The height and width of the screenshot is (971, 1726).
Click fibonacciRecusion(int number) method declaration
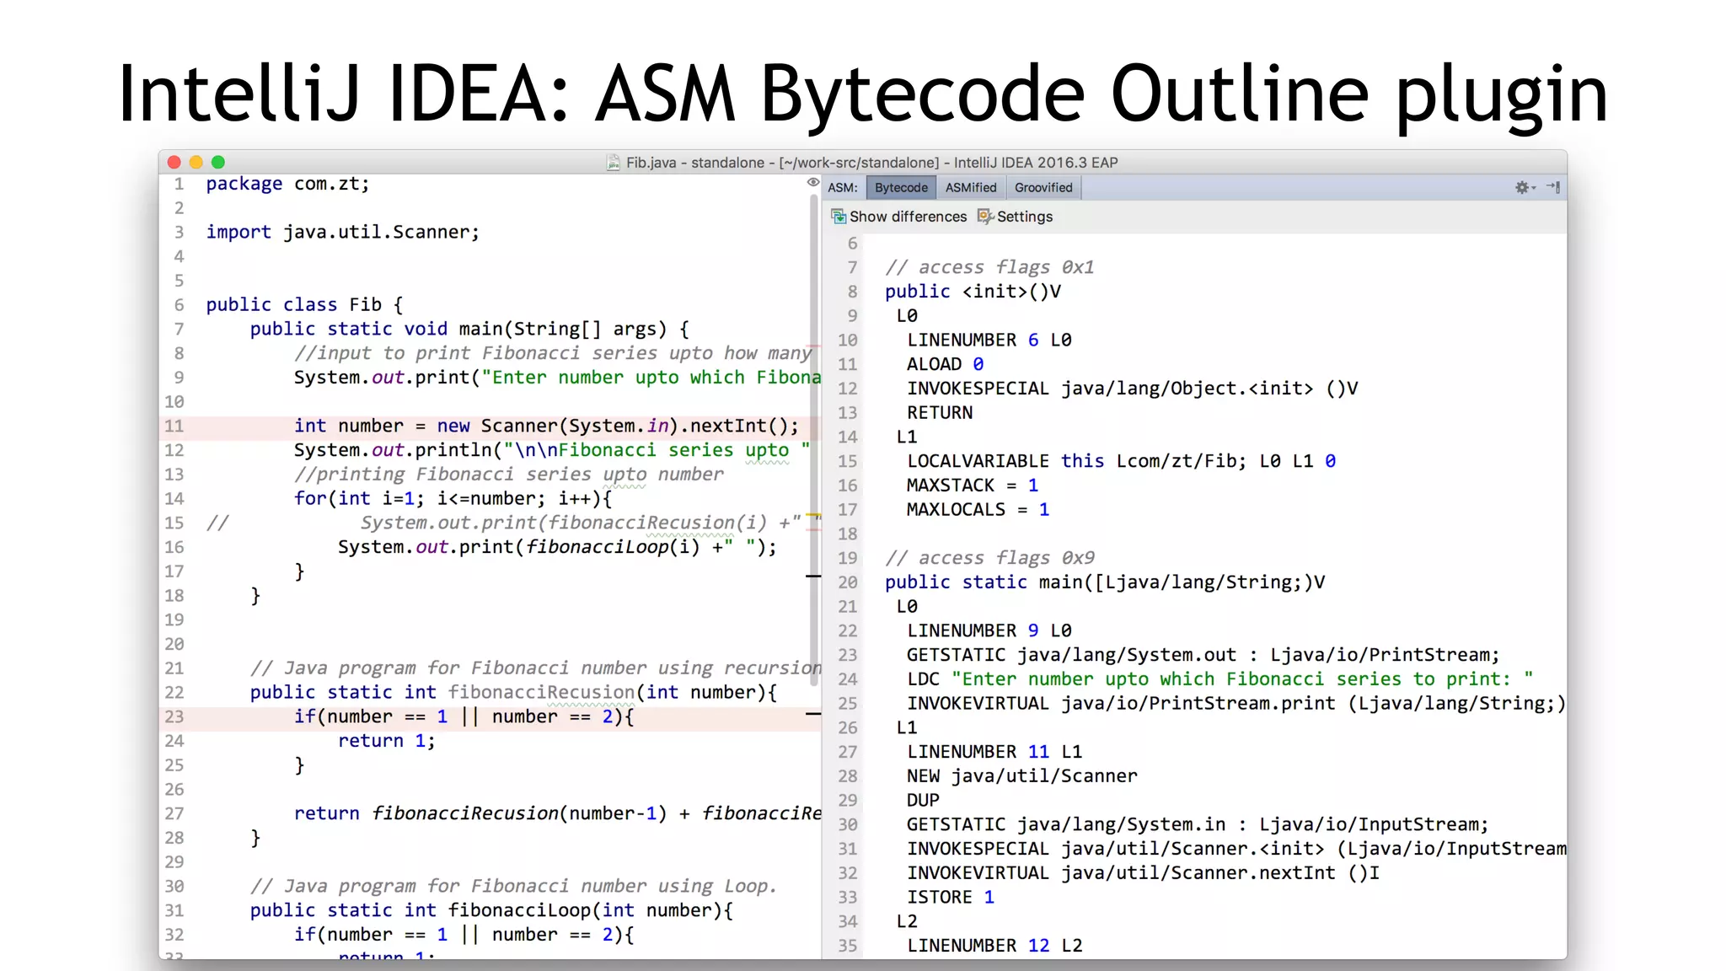(x=513, y=692)
